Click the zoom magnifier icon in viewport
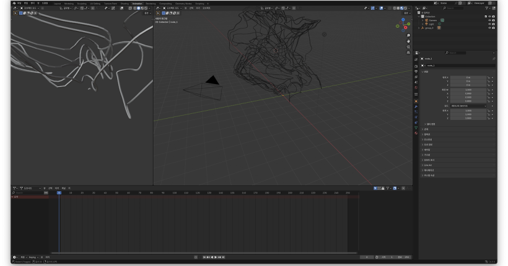508x266 pixels. (x=408, y=36)
